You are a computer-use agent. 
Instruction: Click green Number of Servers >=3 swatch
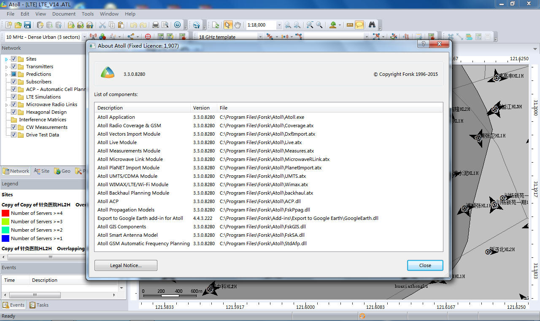5,222
